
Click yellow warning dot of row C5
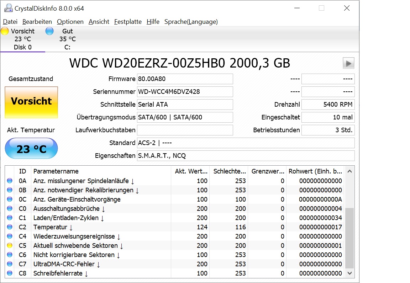tap(10, 245)
